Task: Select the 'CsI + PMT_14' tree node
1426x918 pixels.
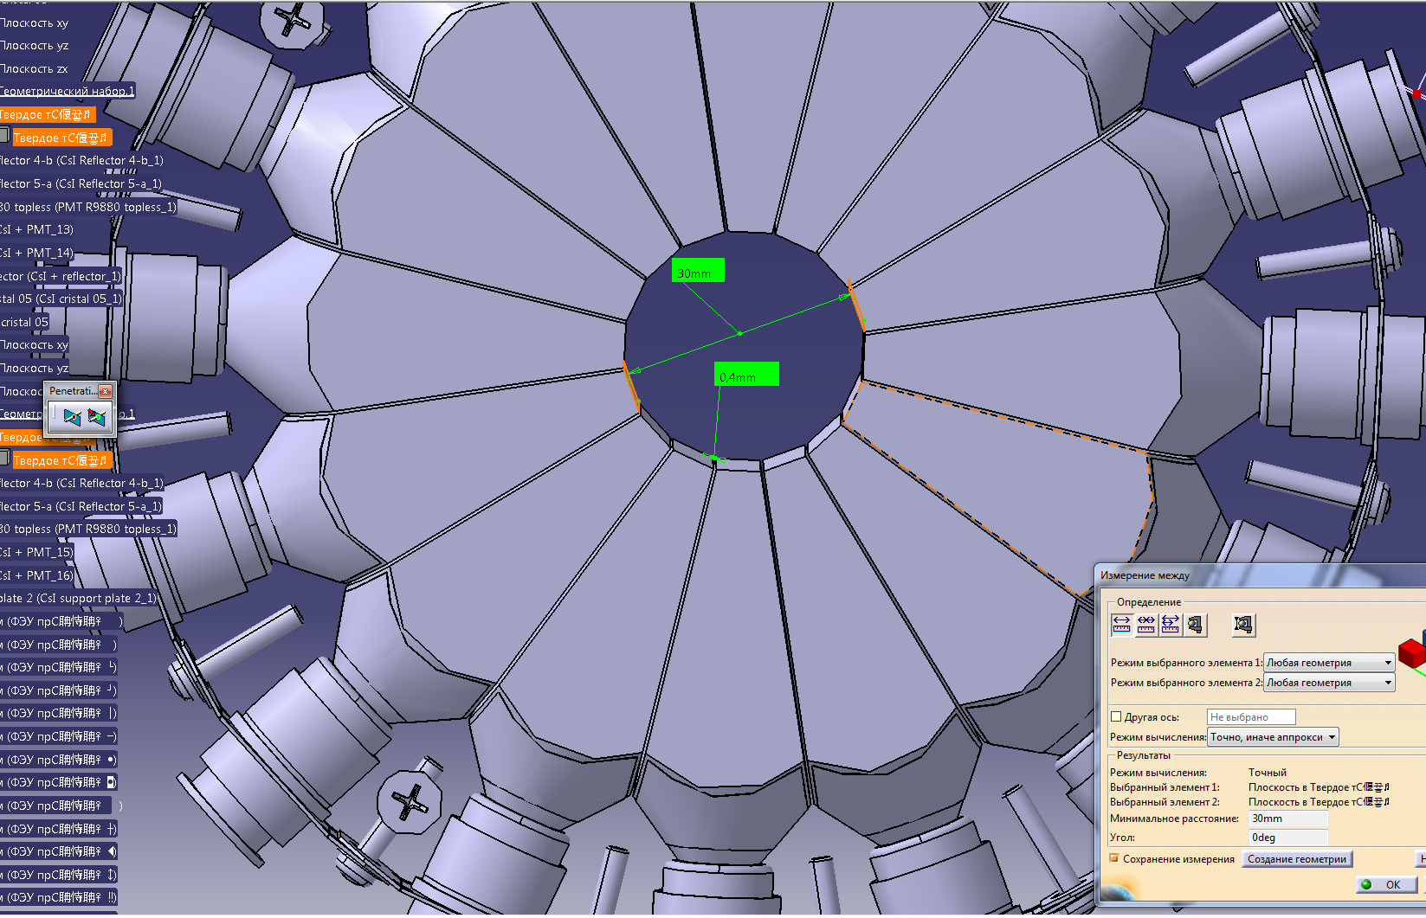Action: coord(36,254)
